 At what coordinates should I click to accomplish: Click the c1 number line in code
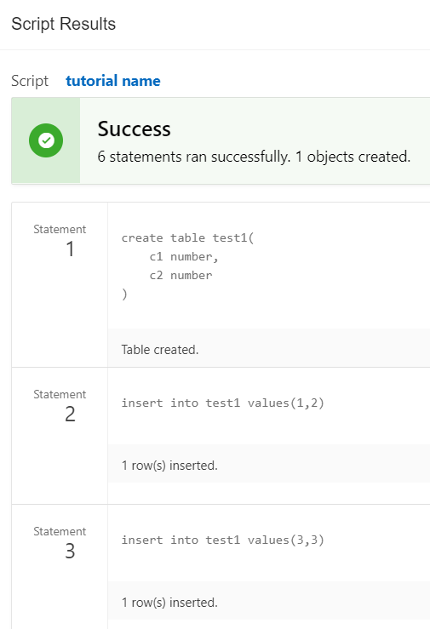(184, 257)
